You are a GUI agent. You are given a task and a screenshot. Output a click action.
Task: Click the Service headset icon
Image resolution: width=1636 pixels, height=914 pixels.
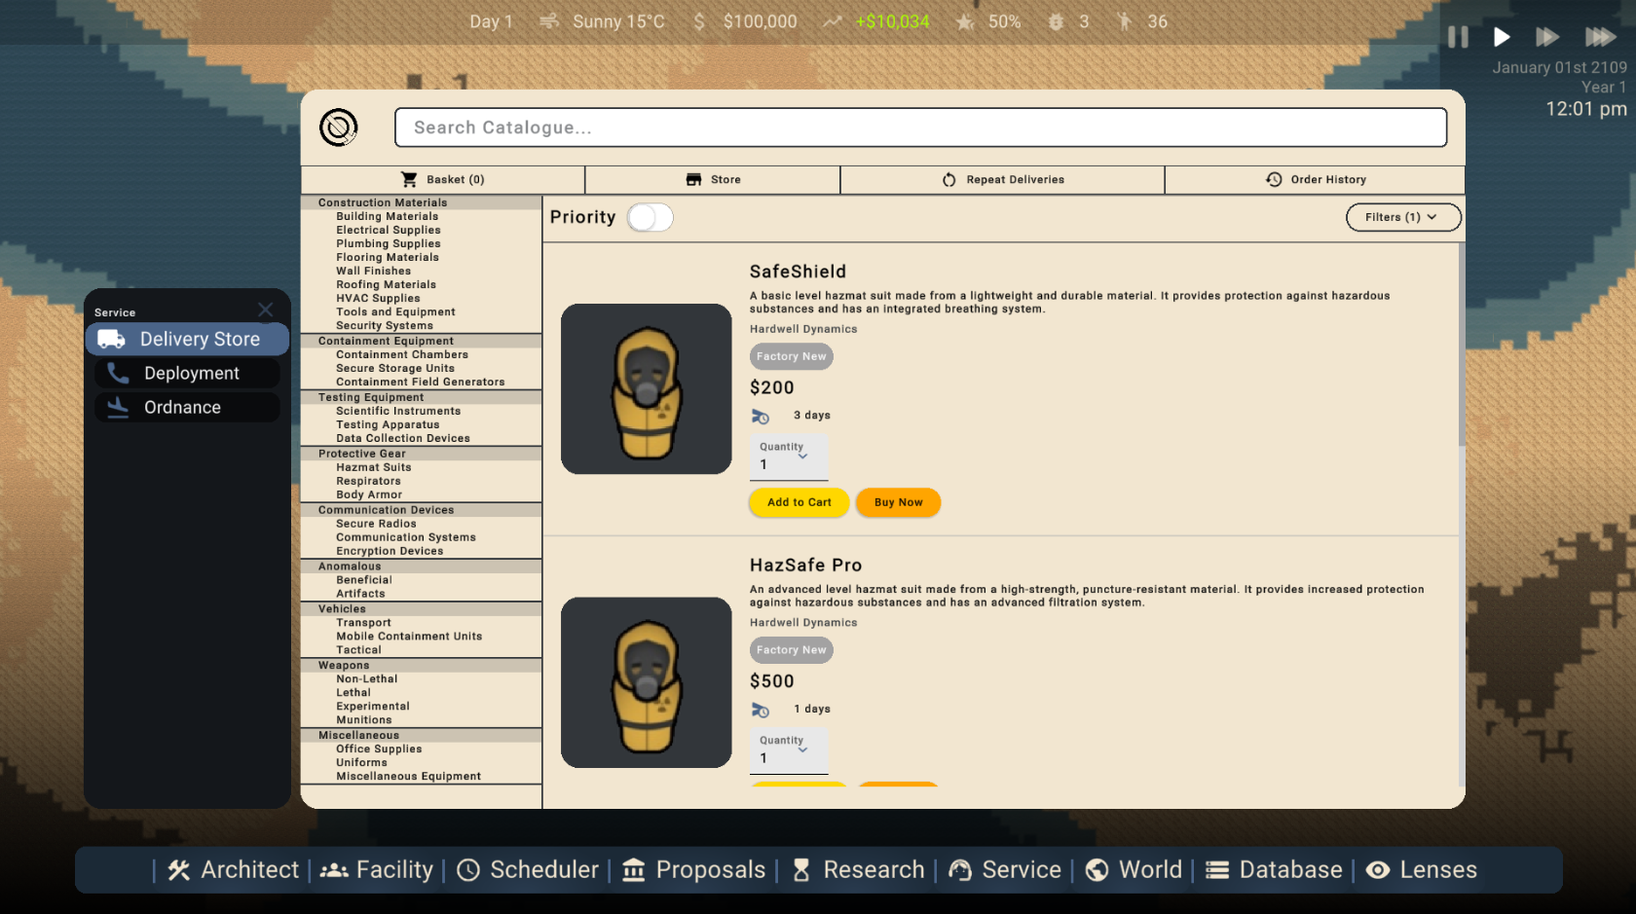pos(960,870)
